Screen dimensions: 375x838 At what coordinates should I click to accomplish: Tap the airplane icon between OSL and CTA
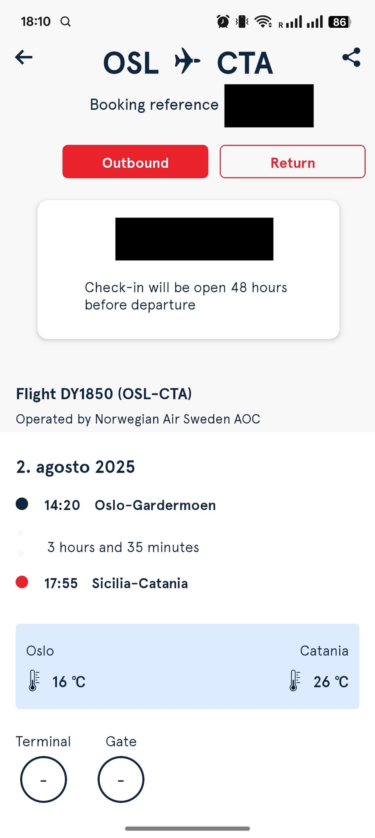187,61
